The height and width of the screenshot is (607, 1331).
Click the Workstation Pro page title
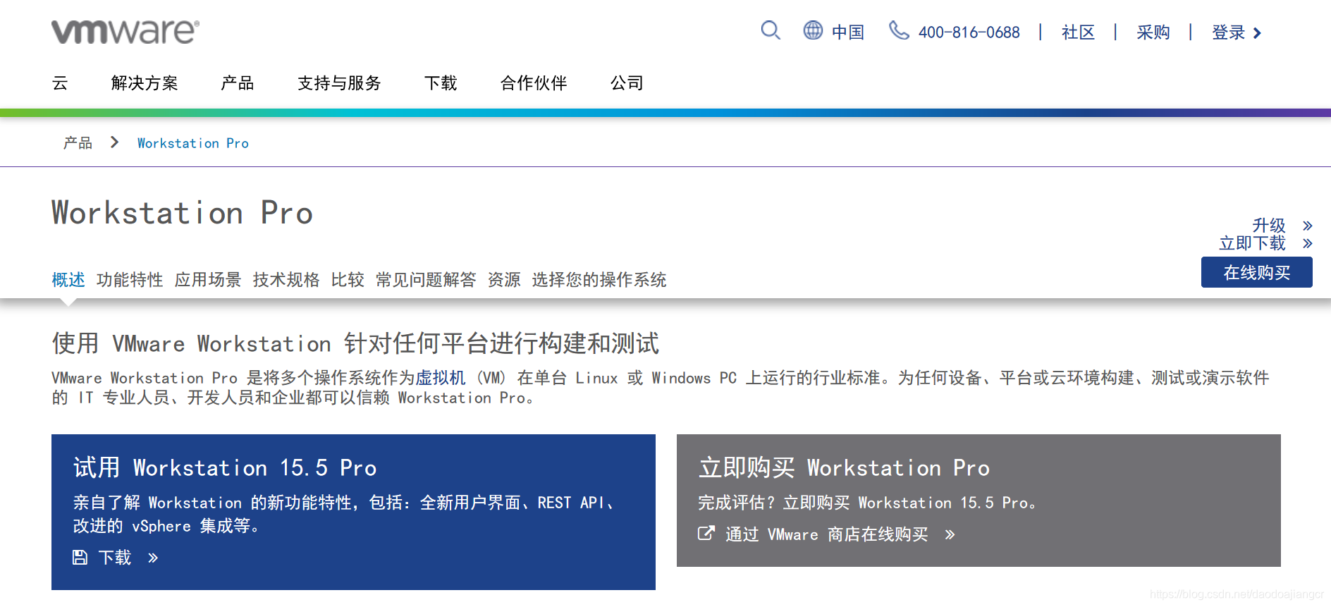click(x=183, y=213)
